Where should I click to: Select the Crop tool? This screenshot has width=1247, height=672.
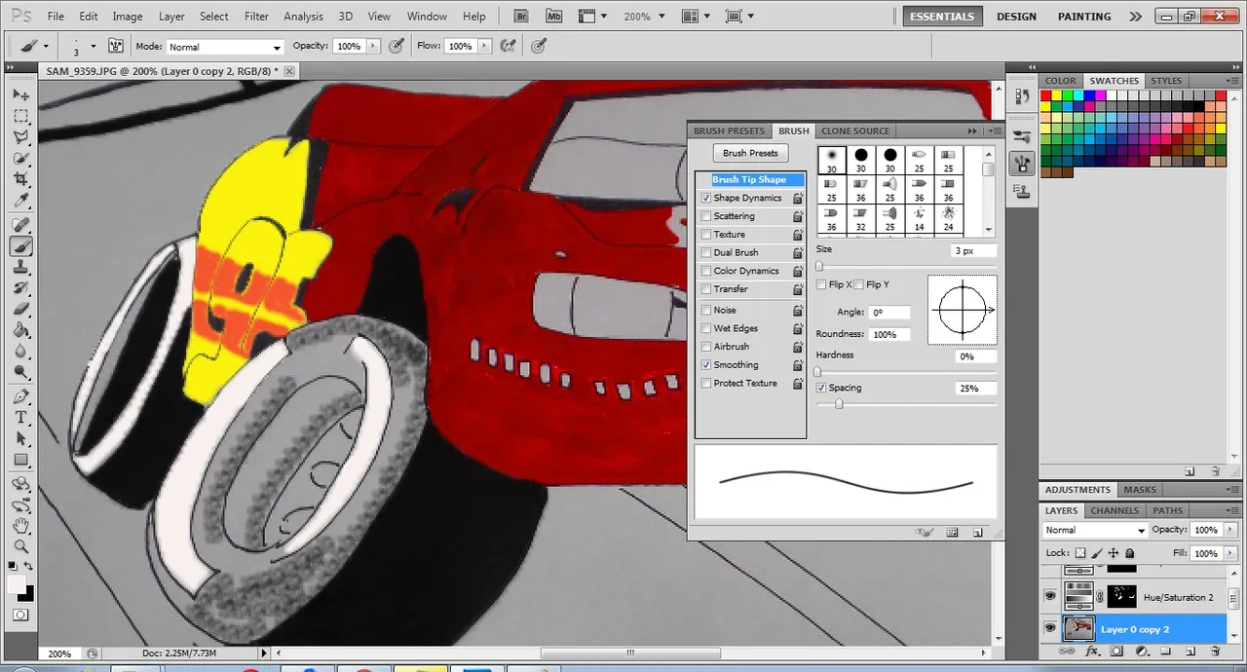(x=20, y=180)
